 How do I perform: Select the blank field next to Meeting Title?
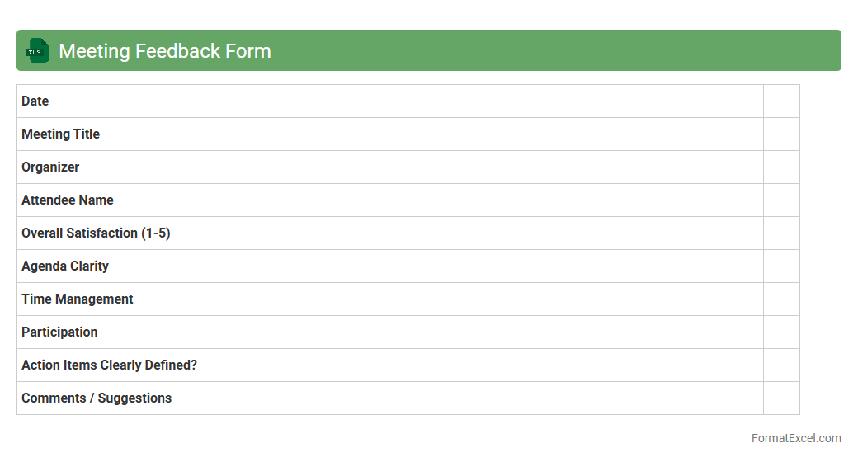pyautogui.click(x=781, y=134)
